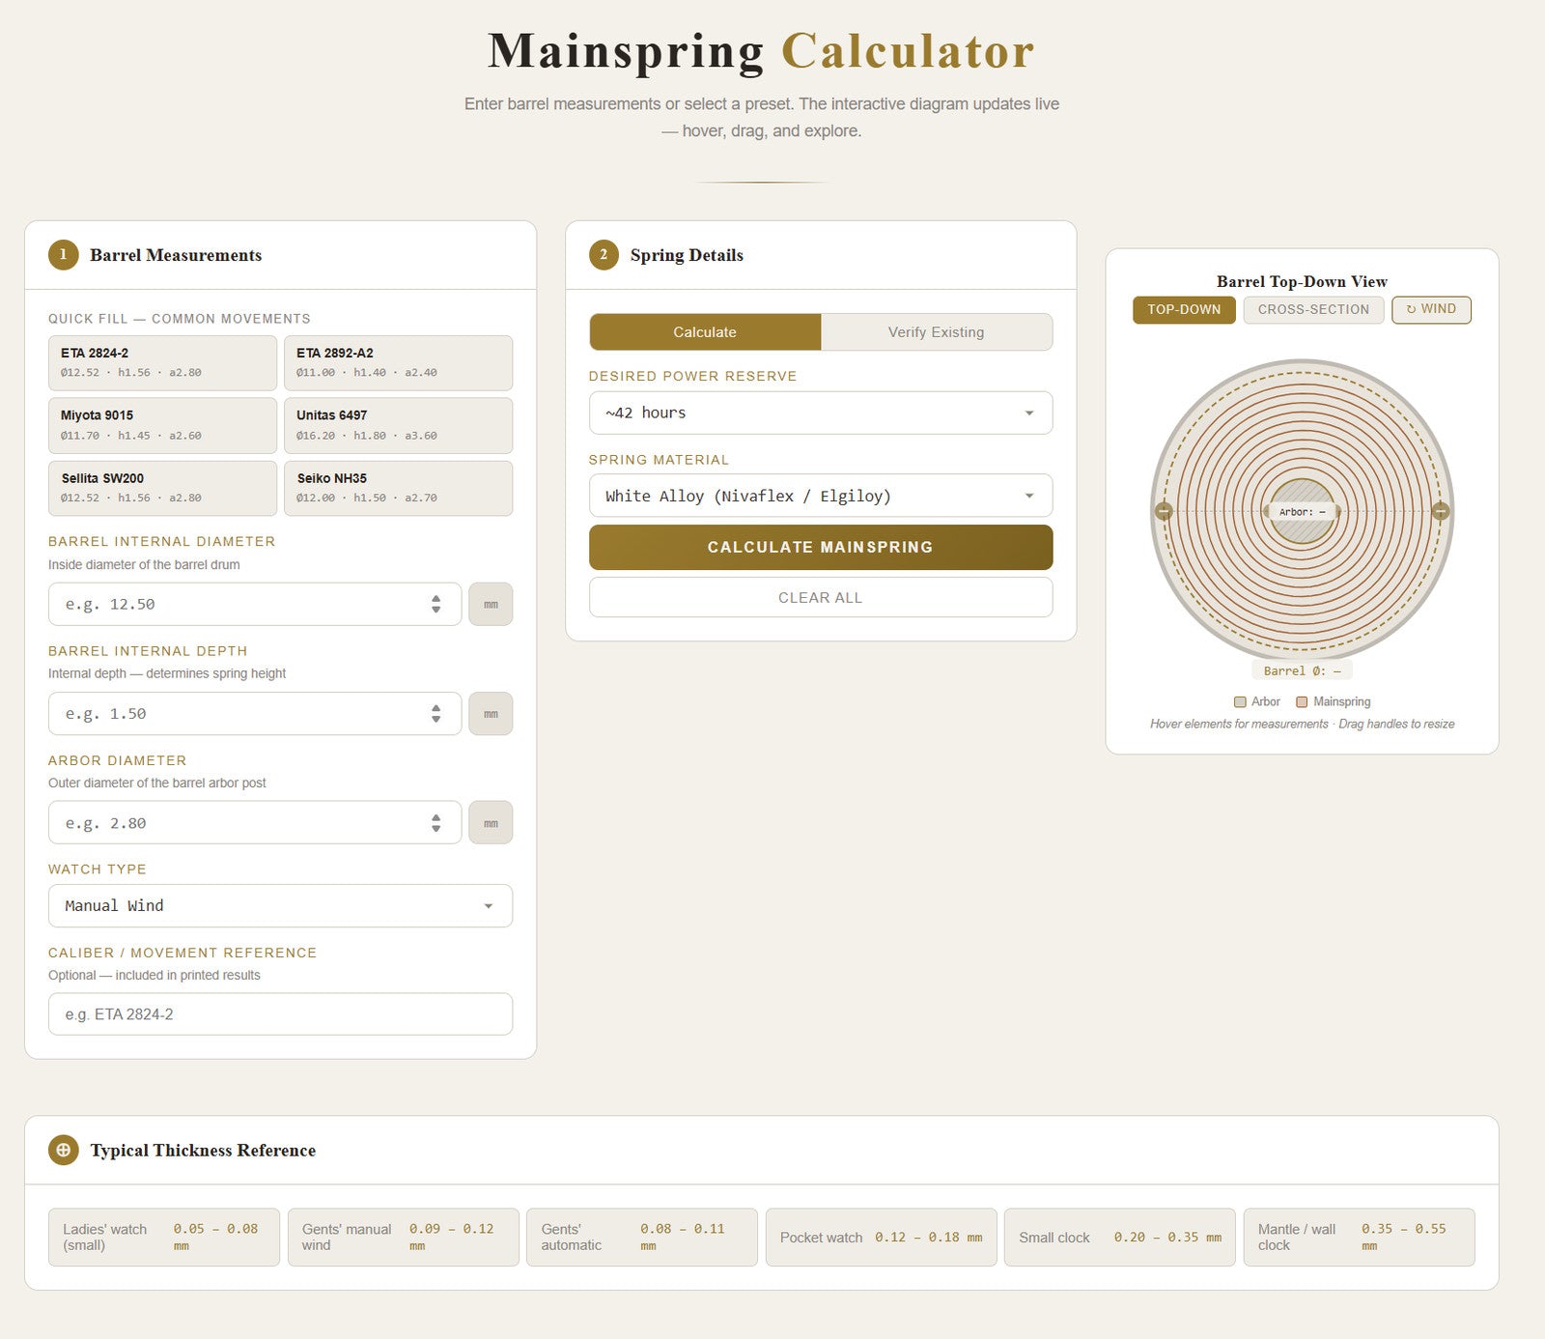1545x1339 pixels.
Task: Click the Arbor Diameter spinner arrows
Action: coord(436,823)
